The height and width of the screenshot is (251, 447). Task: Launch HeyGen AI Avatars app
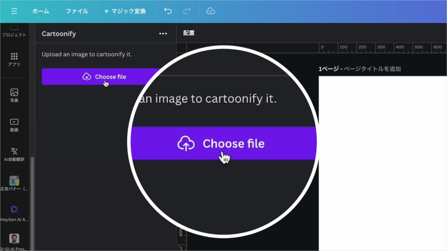pos(14,213)
